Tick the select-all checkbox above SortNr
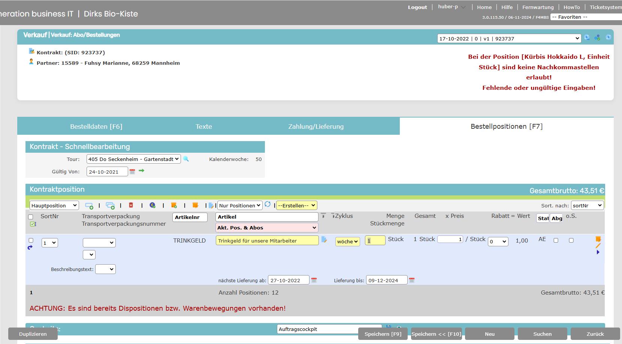 click(x=31, y=217)
